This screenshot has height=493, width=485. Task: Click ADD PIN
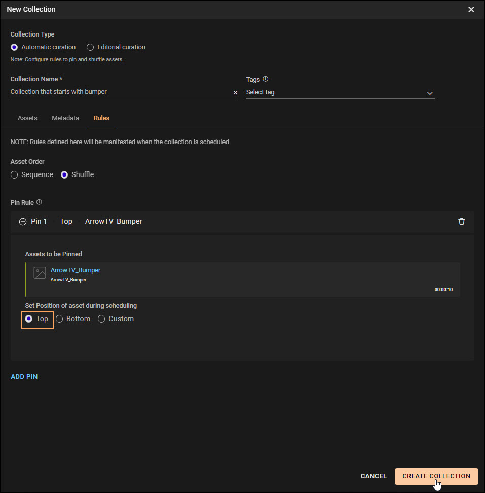tap(24, 377)
